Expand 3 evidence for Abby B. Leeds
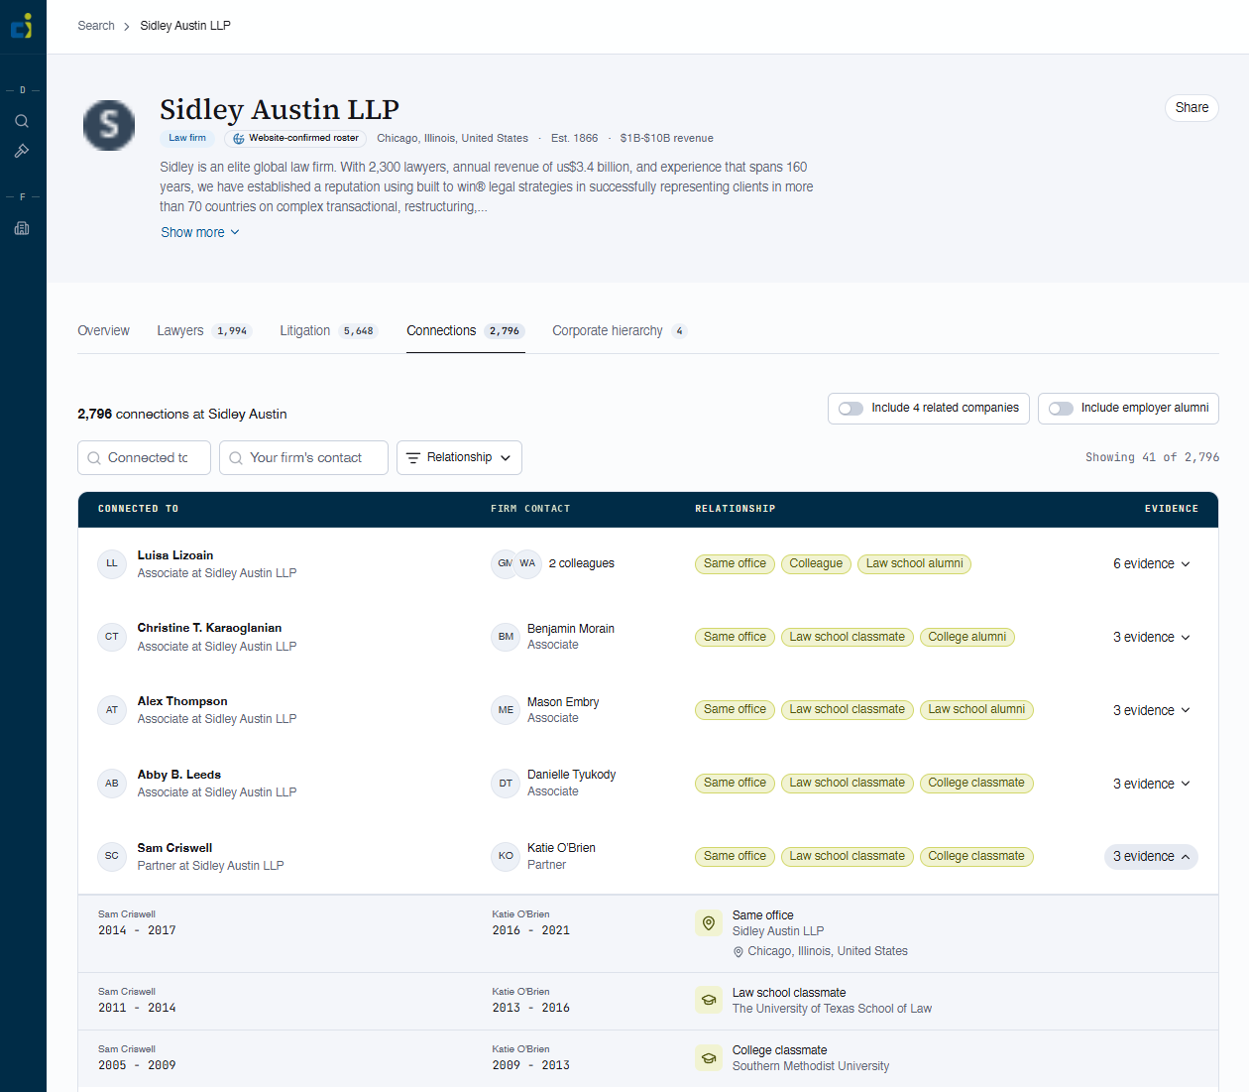1249x1092 pixels. [1151, 784]
